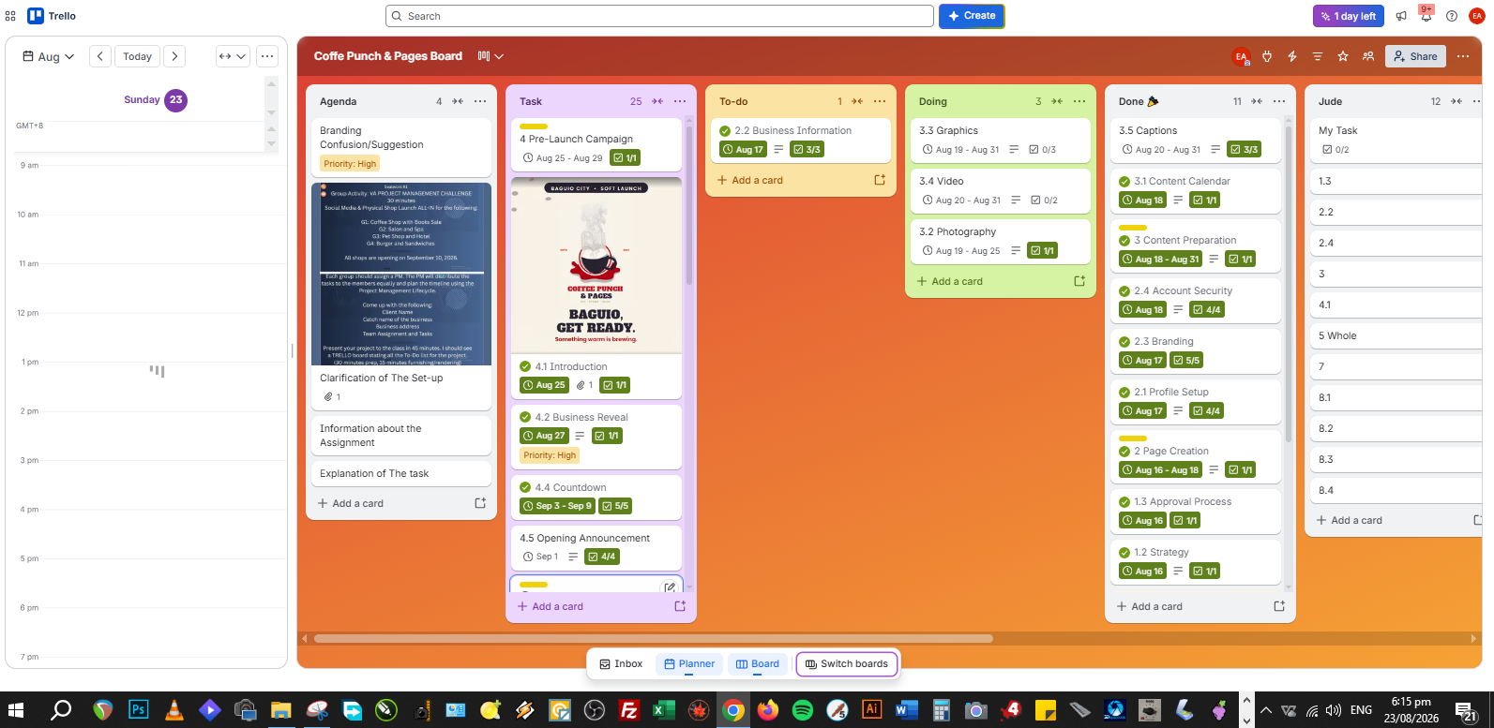The height and width of the screenshot is (728, 1494).
Task: Toggle complete on 4.2 Business Reveal card
Action: (x=525, y=417)
